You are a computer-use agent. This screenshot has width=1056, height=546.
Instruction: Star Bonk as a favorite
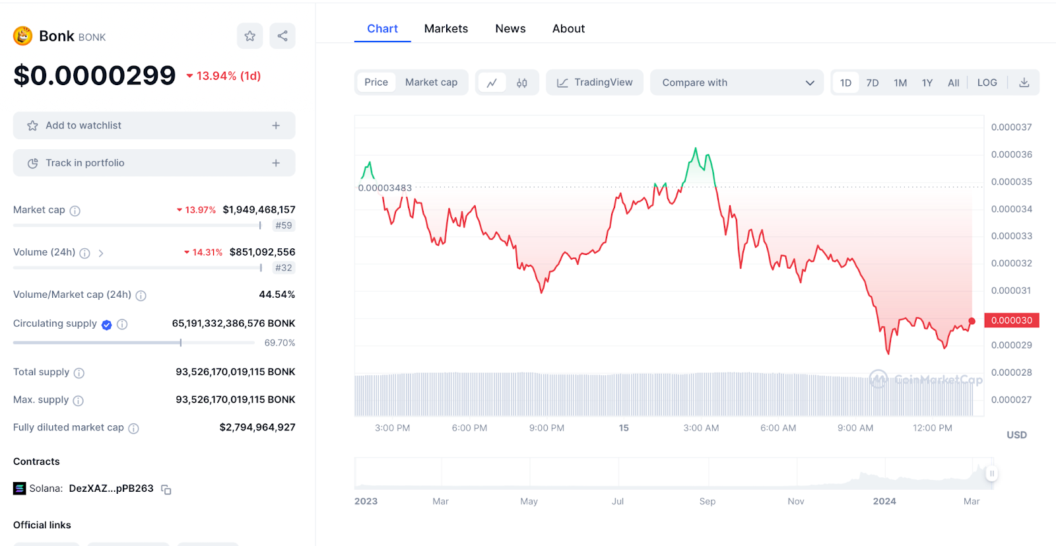click(249, 36)
